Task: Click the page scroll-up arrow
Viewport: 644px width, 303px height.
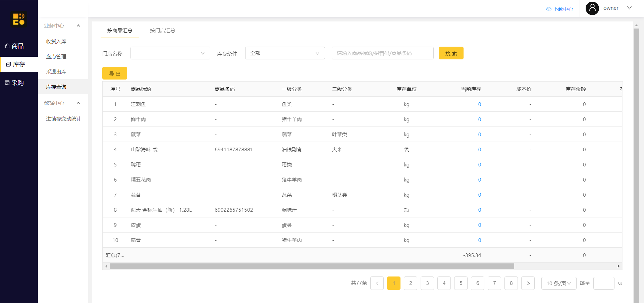Action: pyautogui.click(x=636, y=25)
